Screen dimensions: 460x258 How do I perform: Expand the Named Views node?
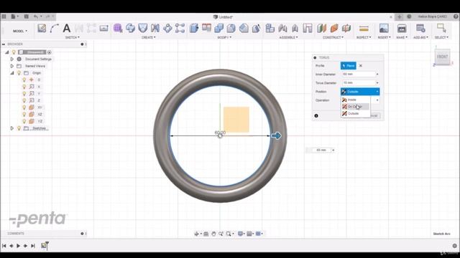coord(12,66)
